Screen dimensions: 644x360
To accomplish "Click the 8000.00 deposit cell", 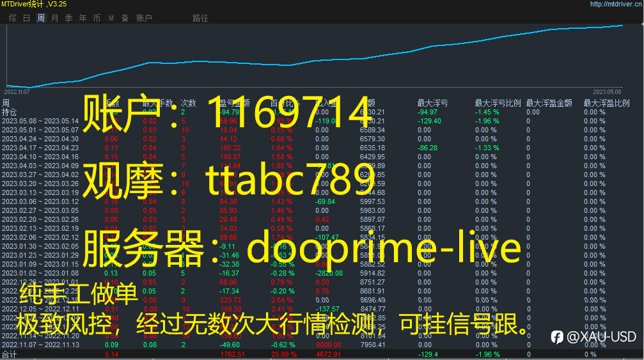I will [x=329, y=345].
